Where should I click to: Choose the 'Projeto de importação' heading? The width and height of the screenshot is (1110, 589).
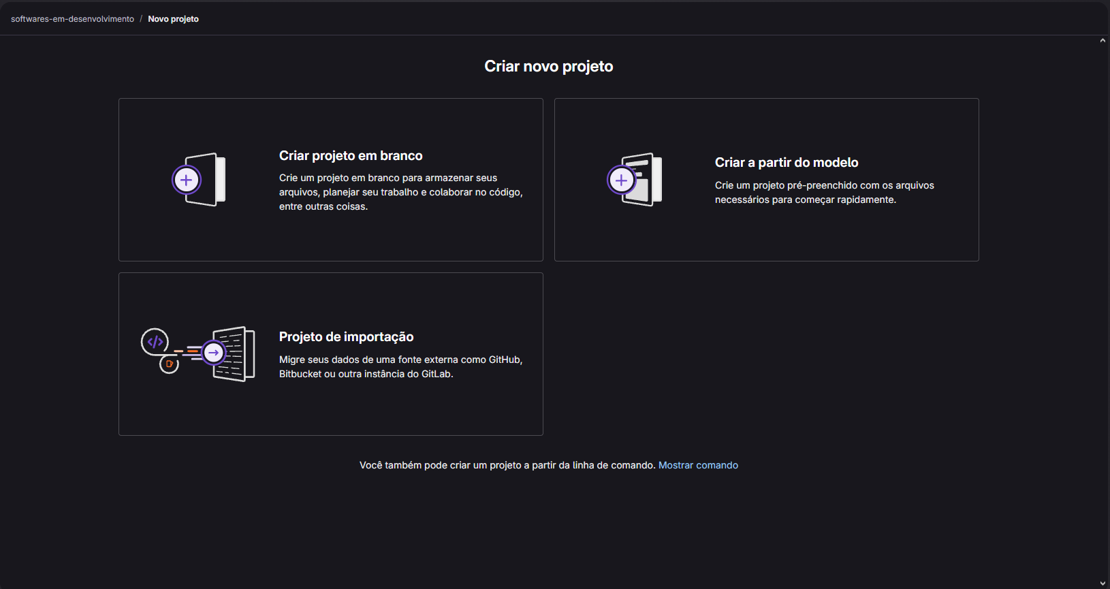346,337
